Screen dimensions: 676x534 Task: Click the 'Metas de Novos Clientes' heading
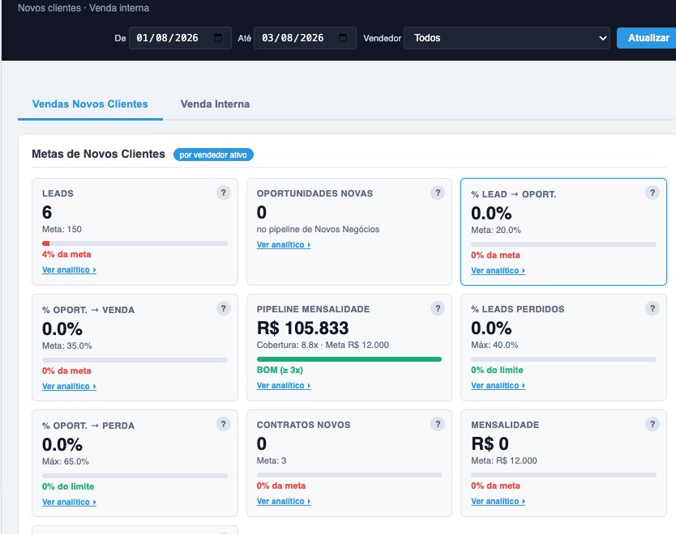(98, 154)
